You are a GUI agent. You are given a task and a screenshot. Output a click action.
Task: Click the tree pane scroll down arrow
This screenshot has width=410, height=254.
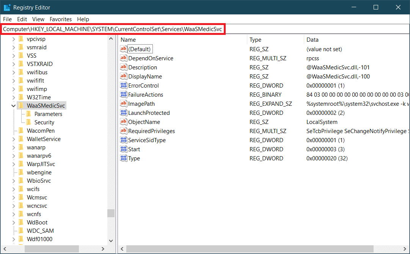[x=111, y=240]
